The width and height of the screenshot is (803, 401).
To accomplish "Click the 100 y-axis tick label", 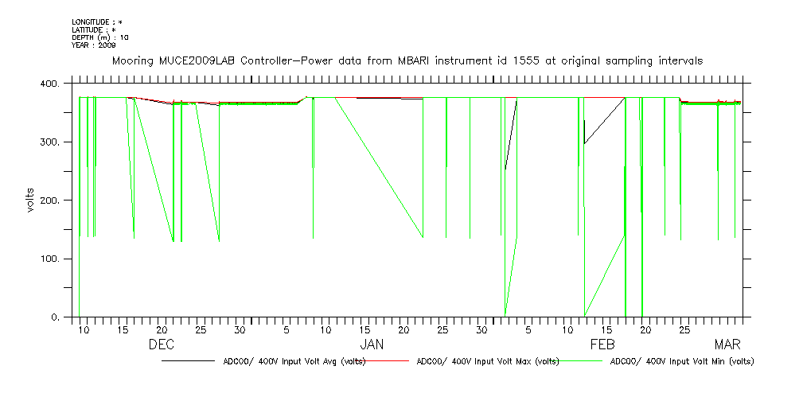I will [51, 259].
